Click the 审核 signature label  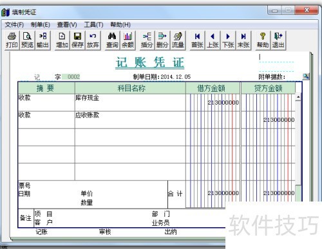point(105,232)
